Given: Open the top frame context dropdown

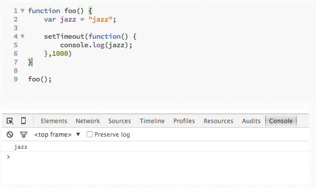Looking at the screenshot, I should coord(57,135).
